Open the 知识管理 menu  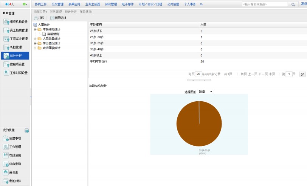point(111,4)
